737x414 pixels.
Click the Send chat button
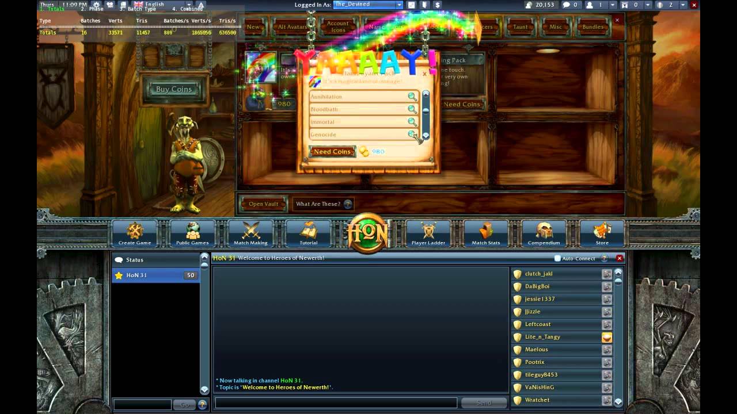484,403
